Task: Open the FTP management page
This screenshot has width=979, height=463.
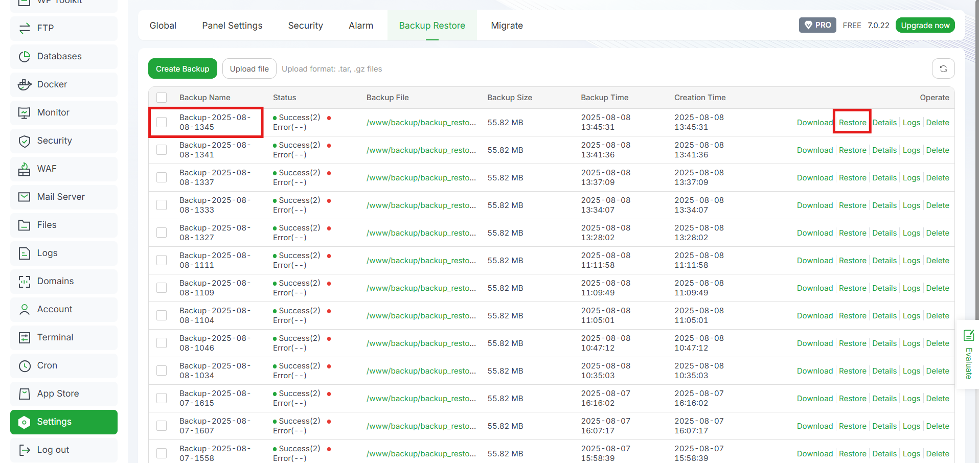Action: 45,28
